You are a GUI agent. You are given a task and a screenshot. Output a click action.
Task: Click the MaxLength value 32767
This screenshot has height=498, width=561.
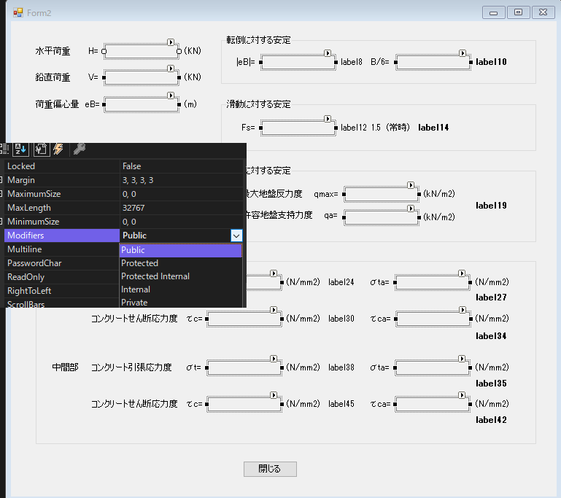click(x=134, y=208)
